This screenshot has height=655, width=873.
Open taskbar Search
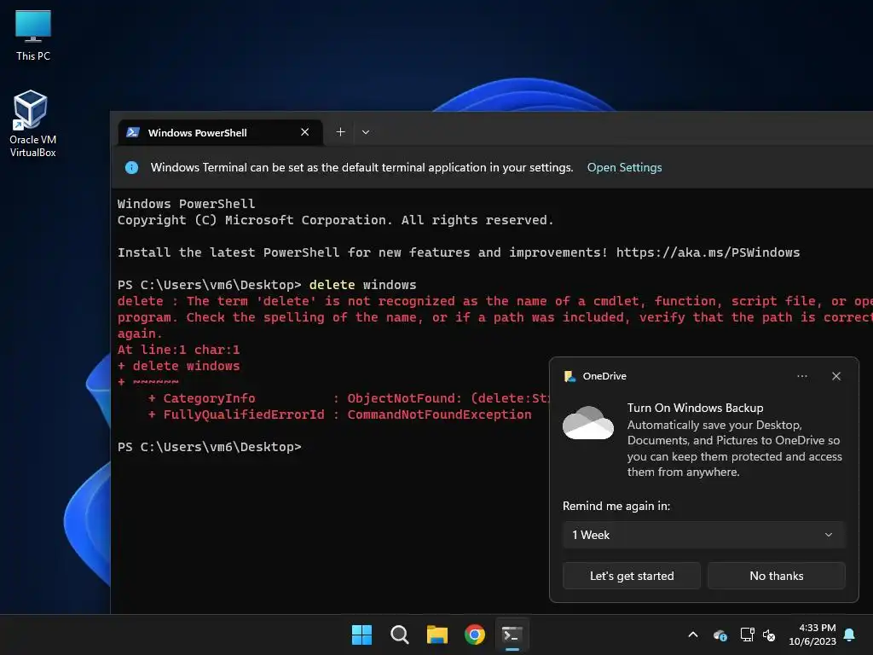(x=399, y=635)
